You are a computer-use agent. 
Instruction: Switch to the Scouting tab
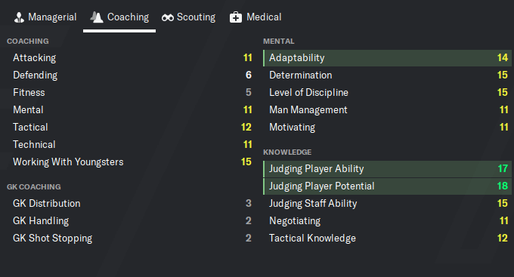click(x=188, y=17)
